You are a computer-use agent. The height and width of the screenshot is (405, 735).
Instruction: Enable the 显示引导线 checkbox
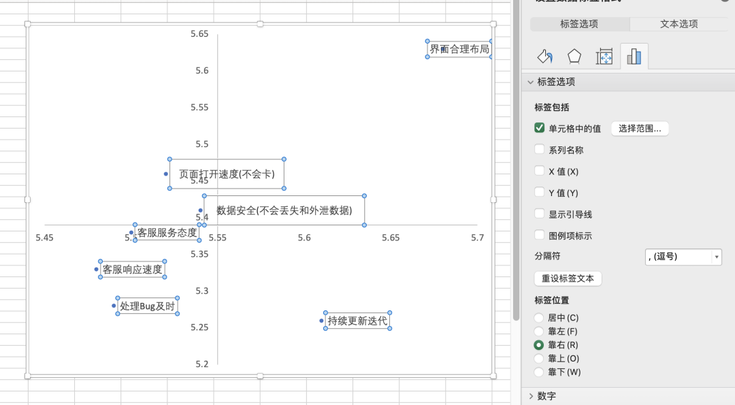(540, 214)
